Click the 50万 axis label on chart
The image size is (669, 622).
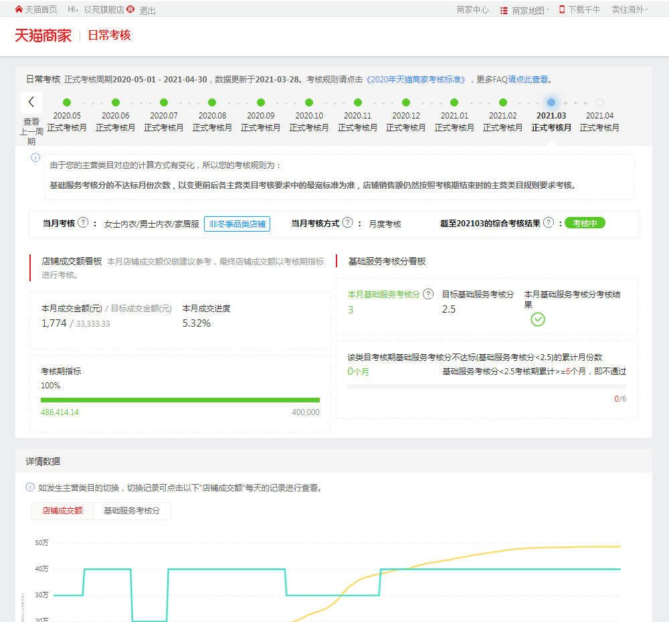tap(41, 542)
